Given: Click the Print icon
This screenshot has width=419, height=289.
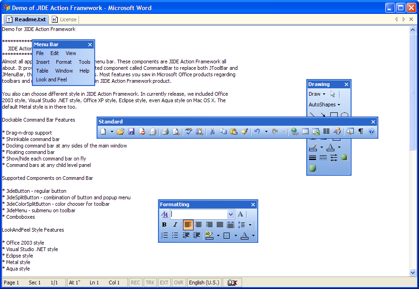Looking at the screenshot, I should click(165, 131).
